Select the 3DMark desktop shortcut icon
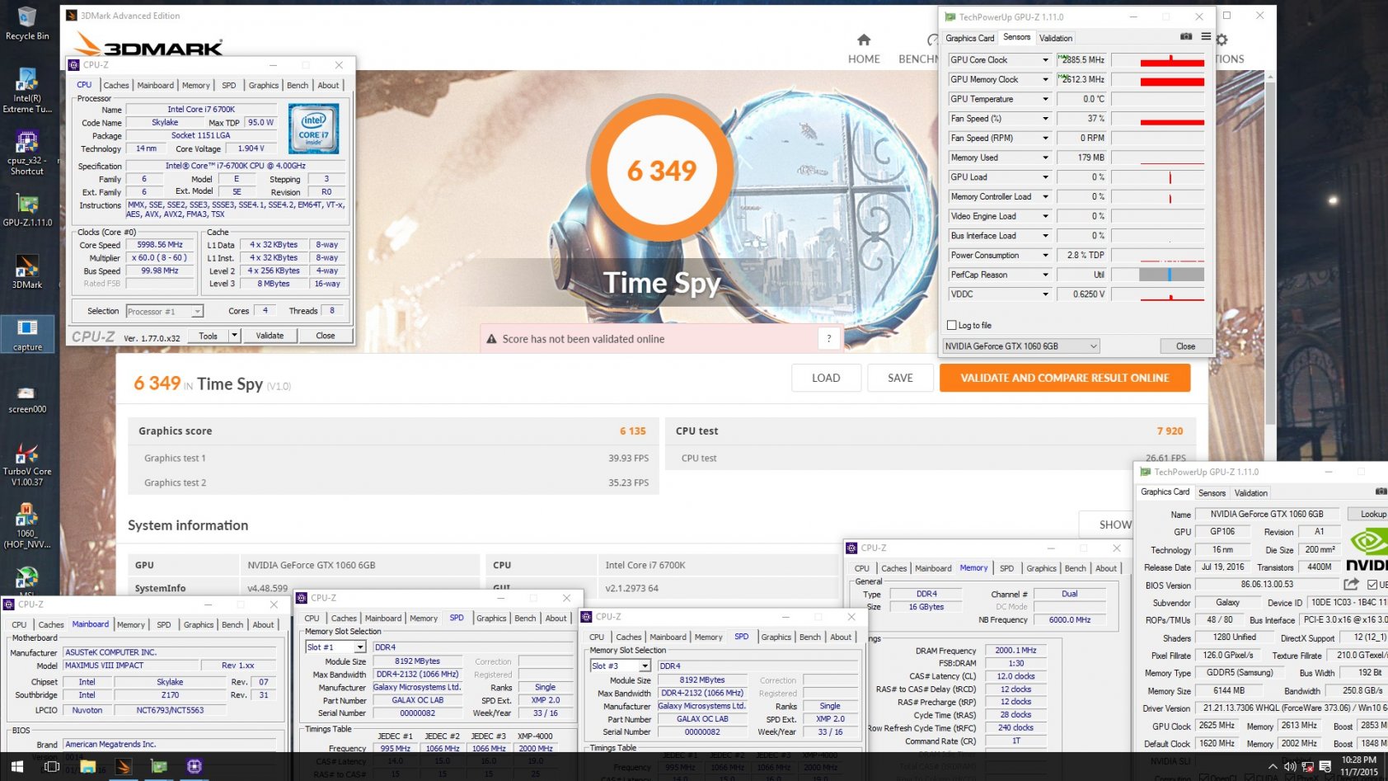The image size is (1388, 781). pyautogui.click(x=27, y=272)
